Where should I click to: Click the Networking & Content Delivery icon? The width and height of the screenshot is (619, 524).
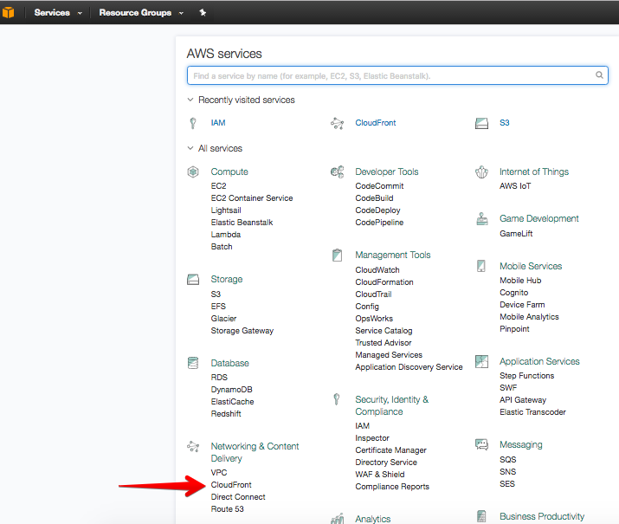pos(193,447)
